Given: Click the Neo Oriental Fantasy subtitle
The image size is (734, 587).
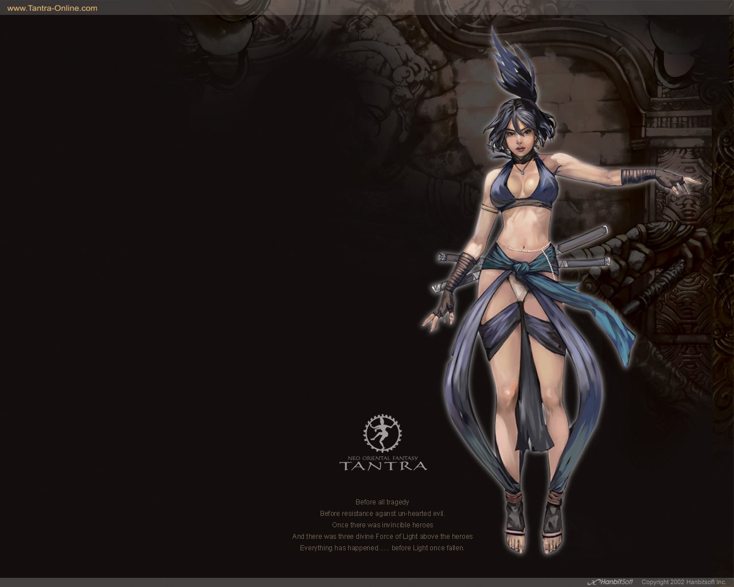Looking at the screenshot, I should (x=382, y=457).
